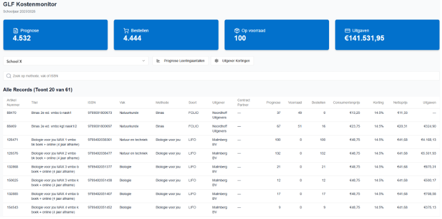Click the 'Voorraad' column header
The width and height of the screenshot is (442, 219).
pos(295,103)
